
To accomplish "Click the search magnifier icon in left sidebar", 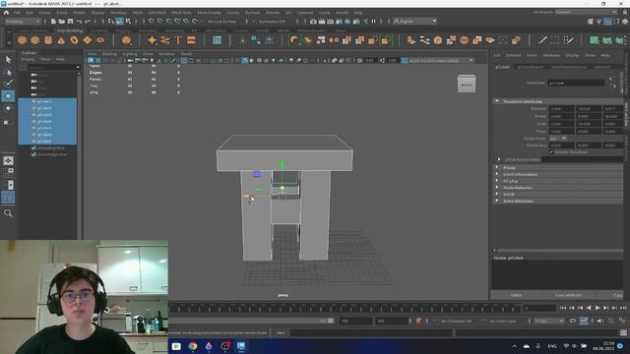I will click(x=8, y=213).
